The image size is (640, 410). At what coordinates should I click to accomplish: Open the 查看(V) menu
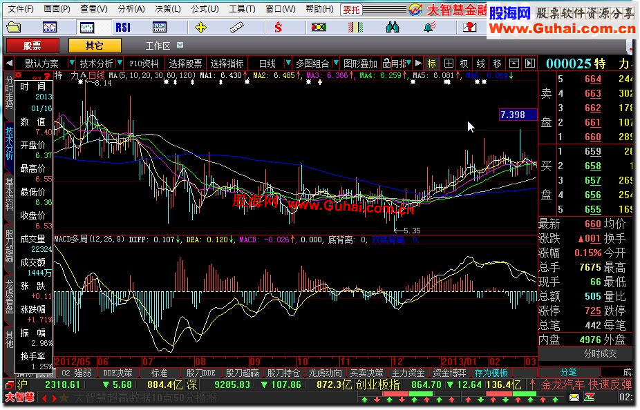[93, 9]
